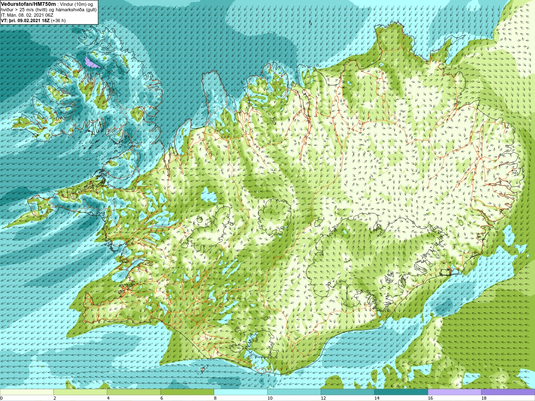
Task: Click the legend scale label "14"
Action: 377,398
